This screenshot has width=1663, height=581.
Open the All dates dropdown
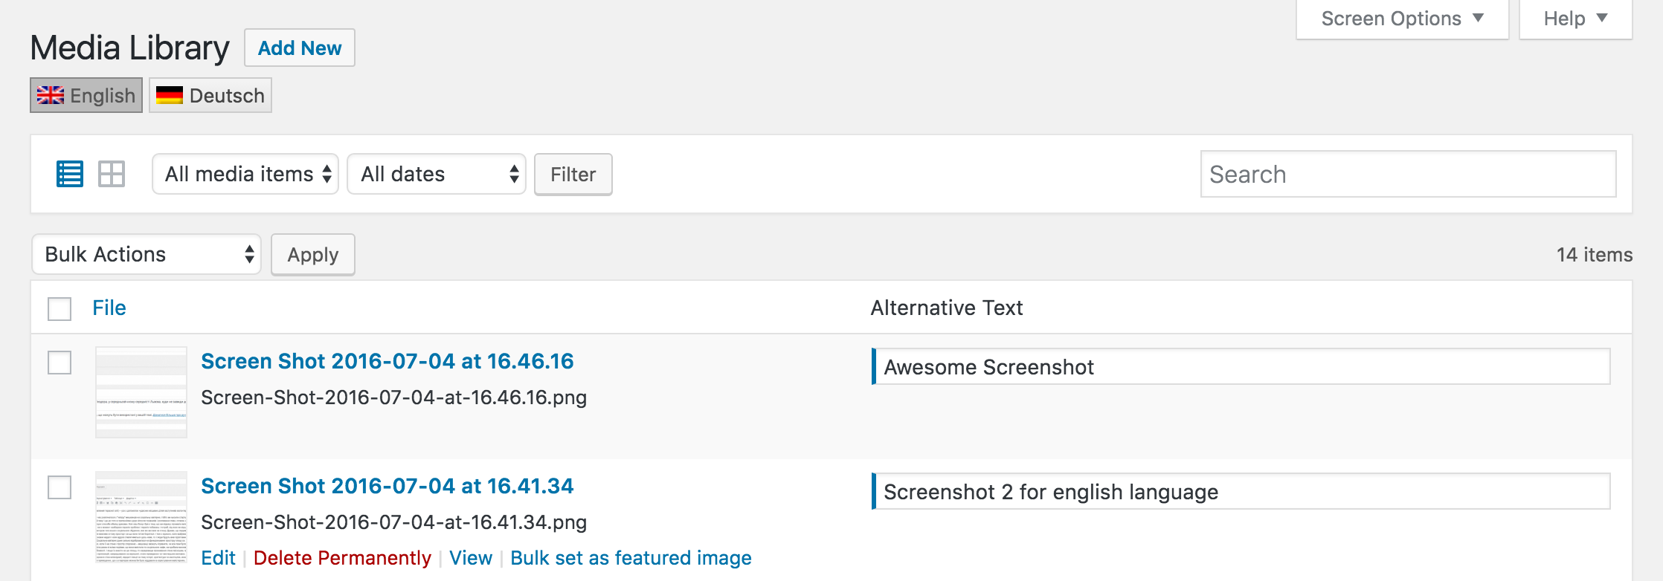[x=437, y=174]
